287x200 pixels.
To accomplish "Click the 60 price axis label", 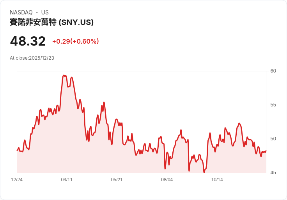I will [273, 71].
